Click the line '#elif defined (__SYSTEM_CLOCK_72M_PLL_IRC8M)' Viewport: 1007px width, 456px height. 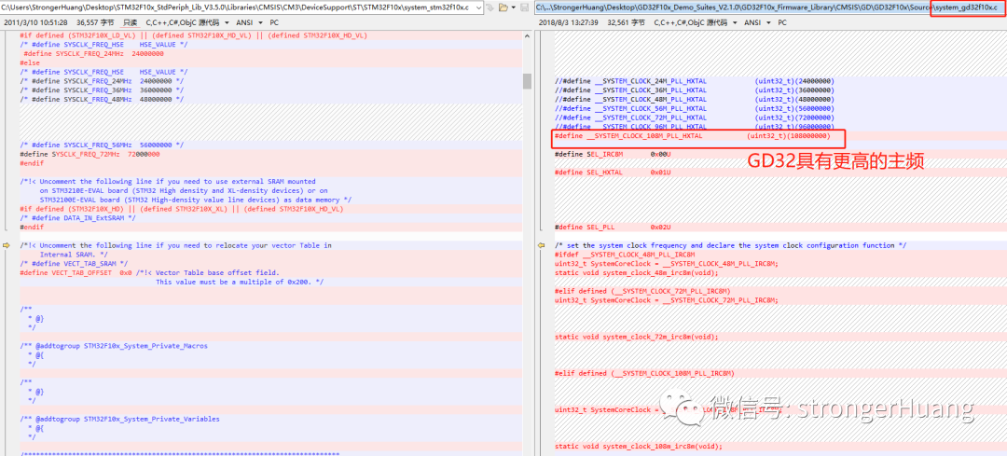coord(642,291)
